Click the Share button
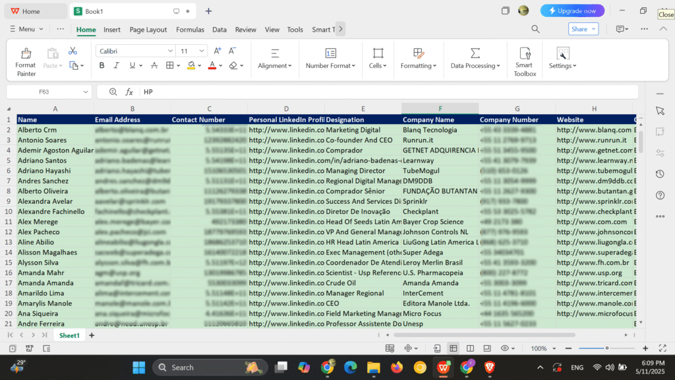 (x=583, y=29)
